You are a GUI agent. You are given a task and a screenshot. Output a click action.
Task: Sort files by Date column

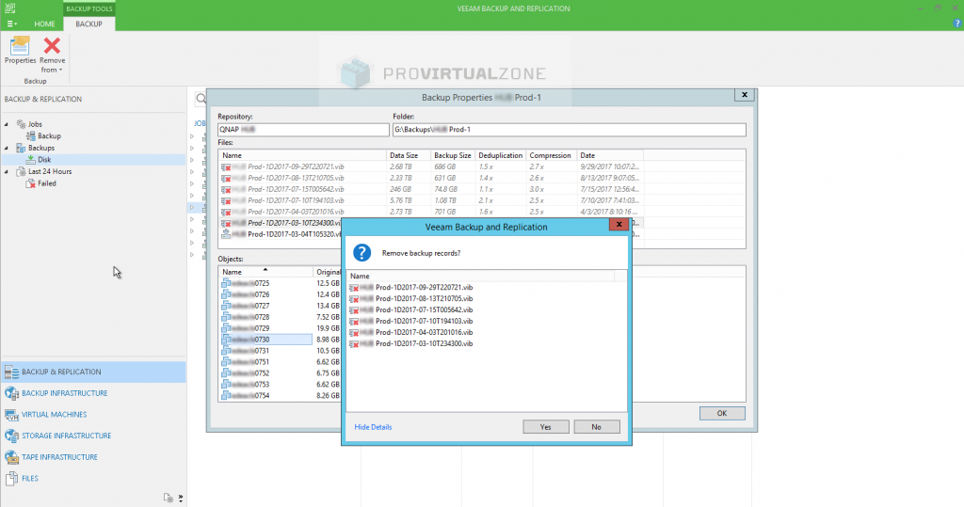pyautogui.click(x=610, y=155)
